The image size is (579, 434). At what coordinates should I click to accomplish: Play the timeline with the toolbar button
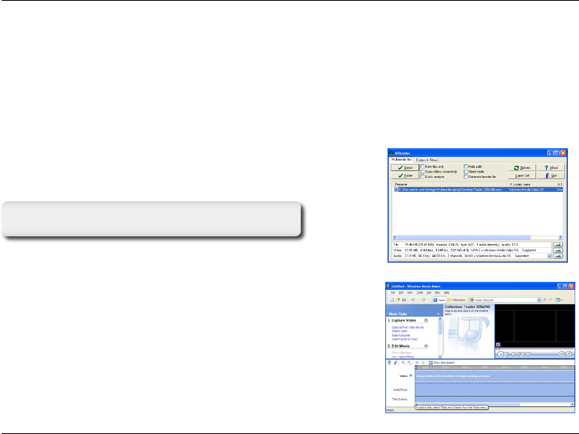point(423,363)
